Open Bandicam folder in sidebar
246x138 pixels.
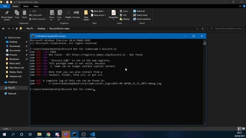coord(14,59)
